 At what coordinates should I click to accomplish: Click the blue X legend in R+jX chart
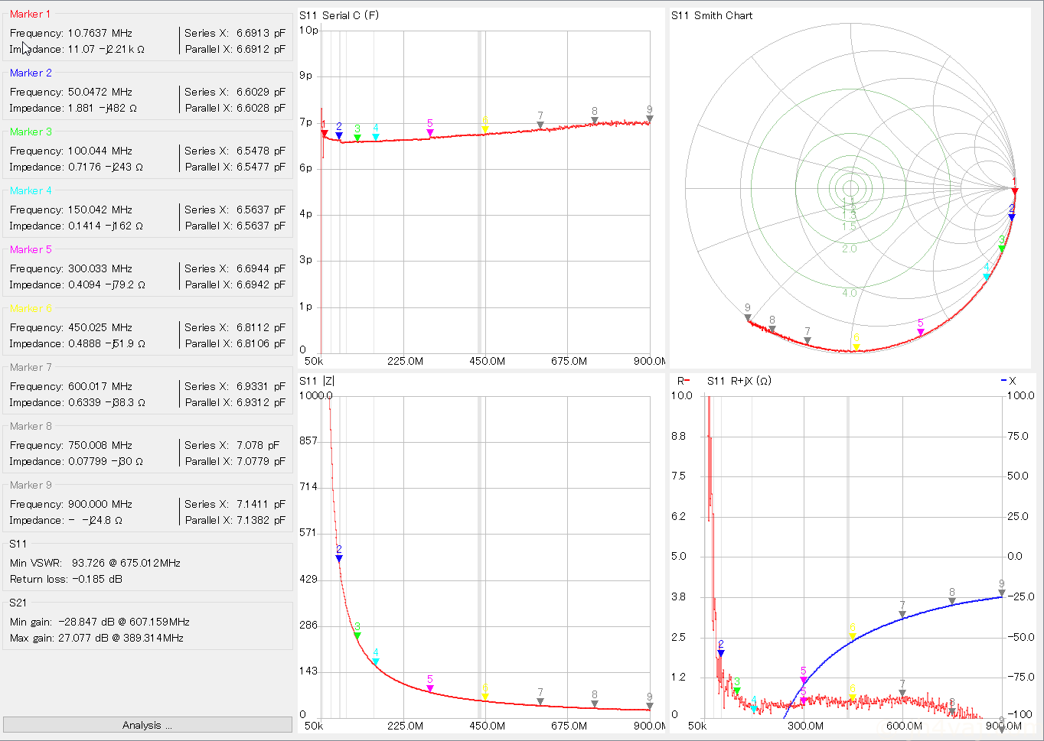click(1009, 381)
